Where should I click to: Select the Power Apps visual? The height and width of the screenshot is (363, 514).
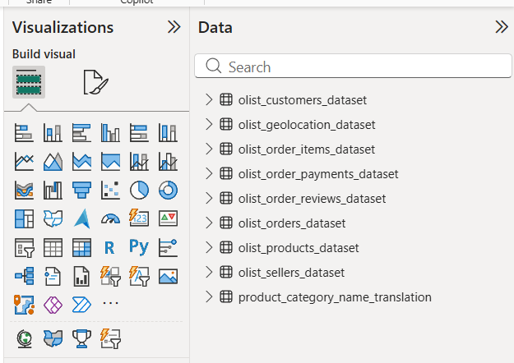point(53,305)
